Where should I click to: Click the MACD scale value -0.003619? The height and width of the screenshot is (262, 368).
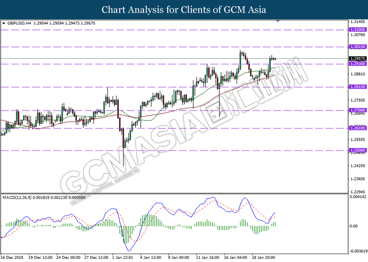(358, 251)
